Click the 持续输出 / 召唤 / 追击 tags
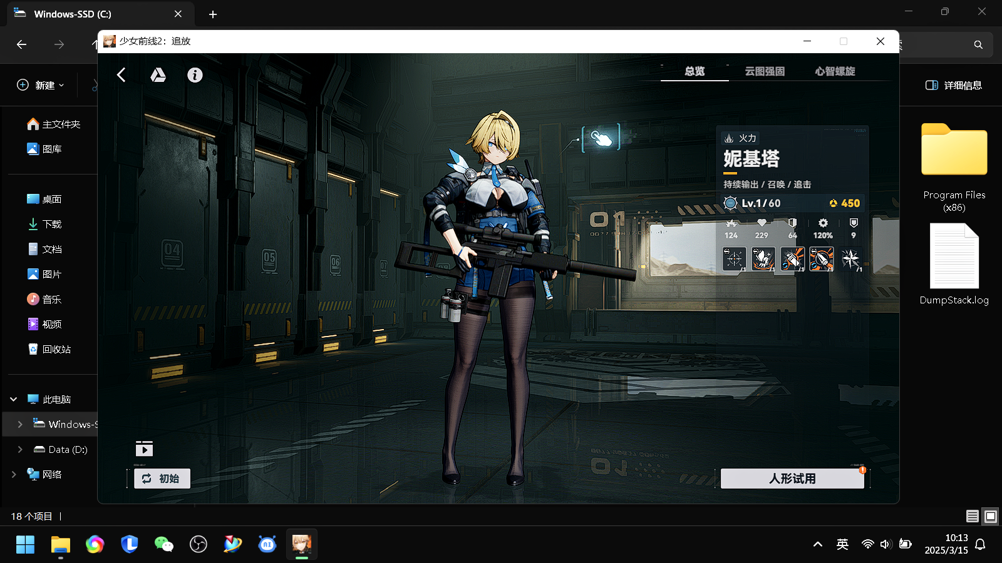The width and height of the screenshot is (1002, 563). tap(767, 185)
